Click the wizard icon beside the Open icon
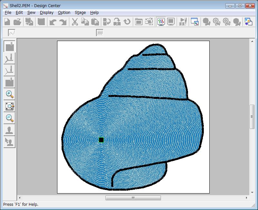258x210 pixels. [29, 22]
